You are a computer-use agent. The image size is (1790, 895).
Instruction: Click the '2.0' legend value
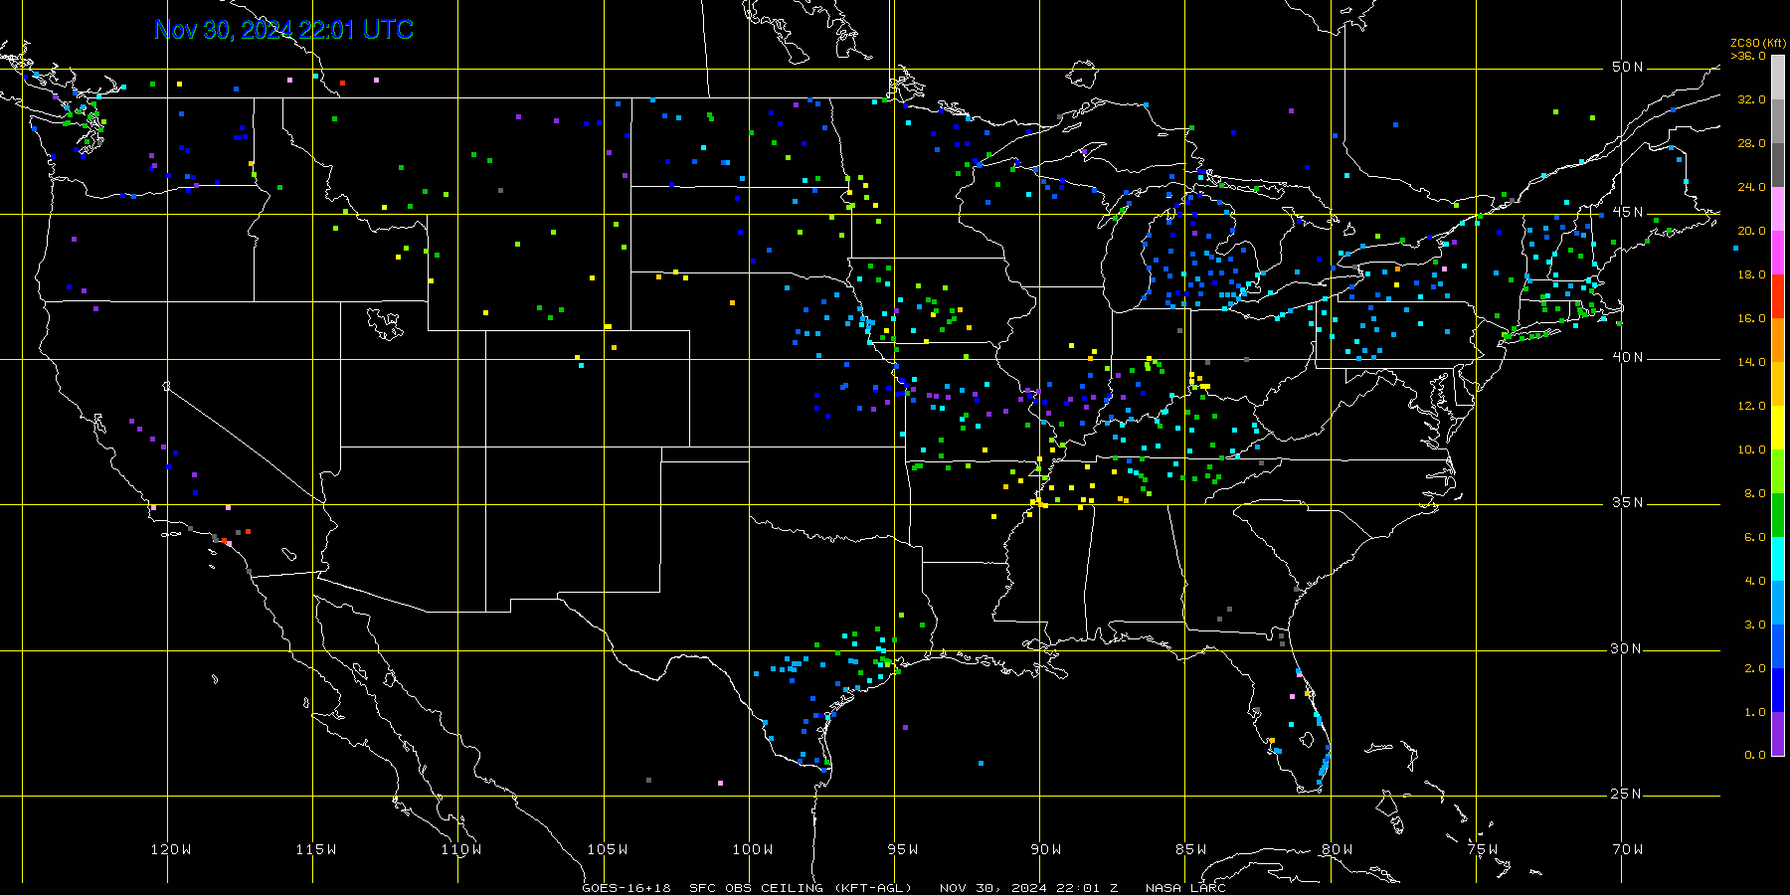coord(1755,668)
